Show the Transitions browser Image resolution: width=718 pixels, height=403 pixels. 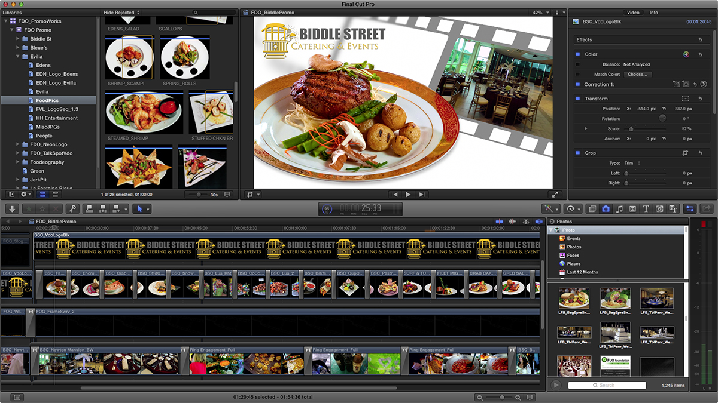point(632,208)
